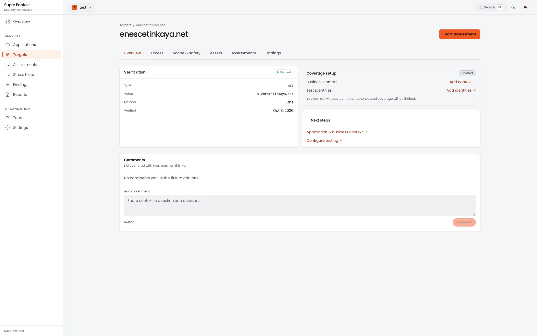Click the Reports document icon
Viewport: 537px width, 336px height.
[8, 94]
